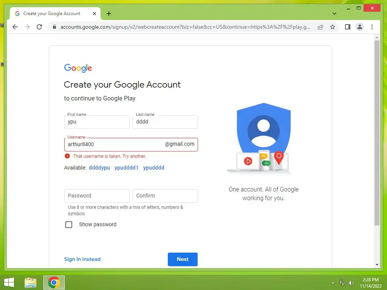Screen dimensions: 387x290
Task: Click 'to continue to Google Play' text
Action: coord(100,99)
